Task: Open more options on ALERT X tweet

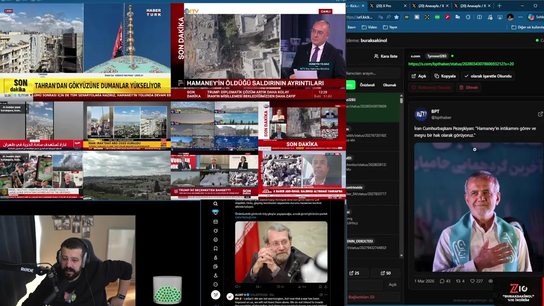Action: tap(326, 295)
